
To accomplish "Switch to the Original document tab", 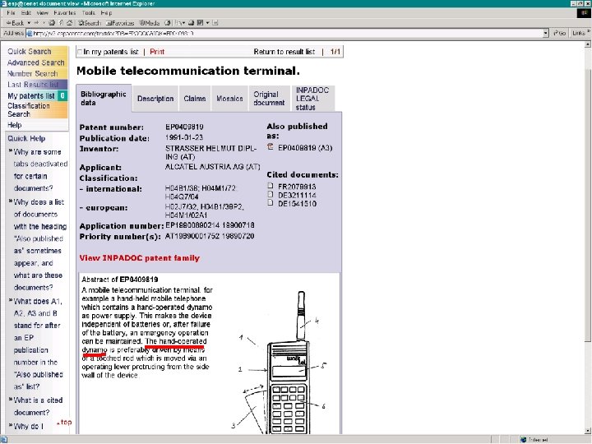I will (269, 99).
